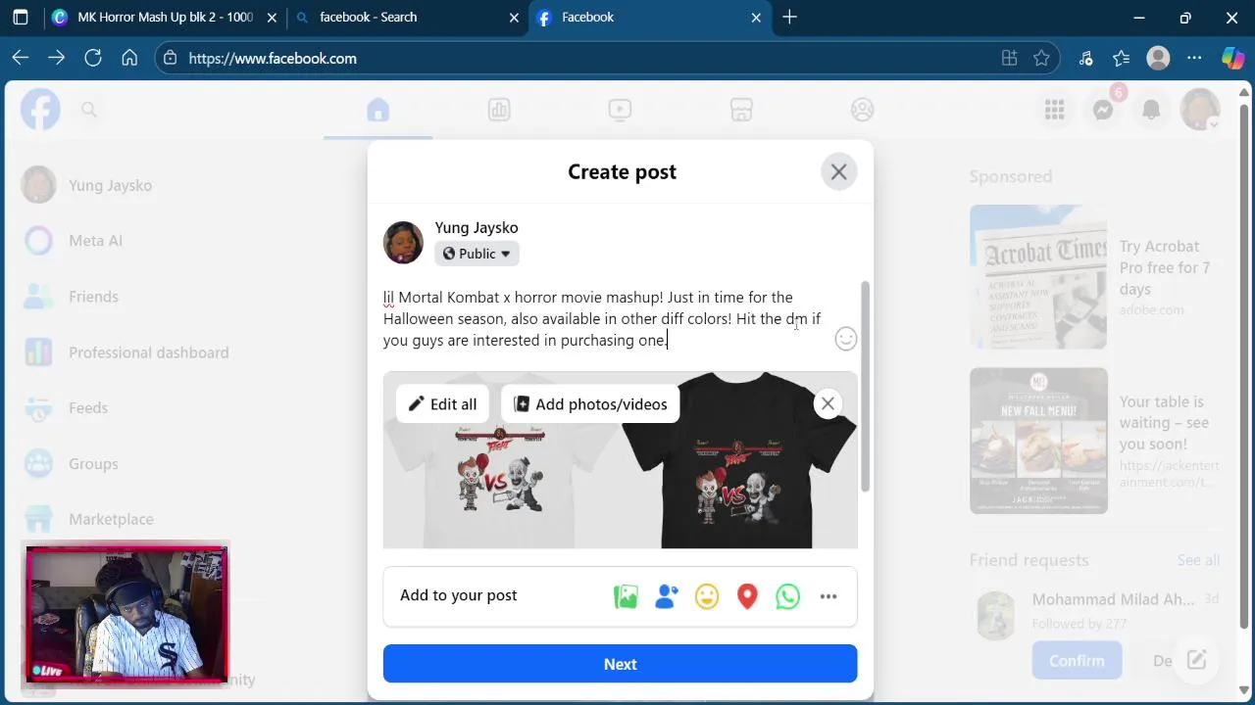Click the Facebook logo icon
This screenshot has height=705, width=1255.
pos(41,110)
